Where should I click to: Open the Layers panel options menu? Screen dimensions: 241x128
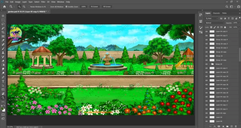[240, 13]
